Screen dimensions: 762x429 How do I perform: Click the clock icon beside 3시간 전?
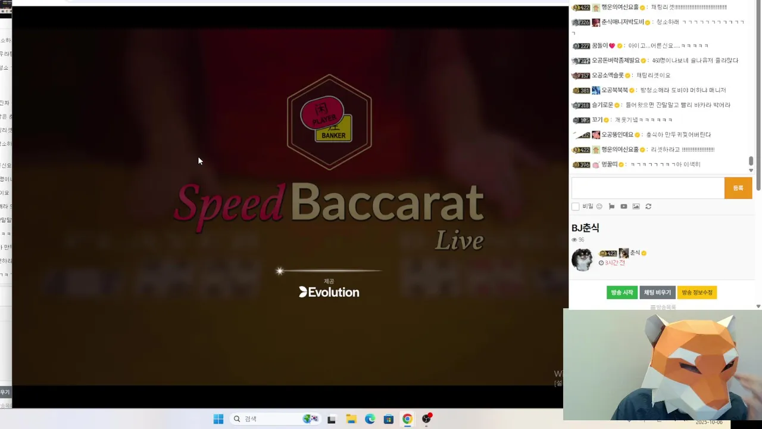tap(601, 263)
